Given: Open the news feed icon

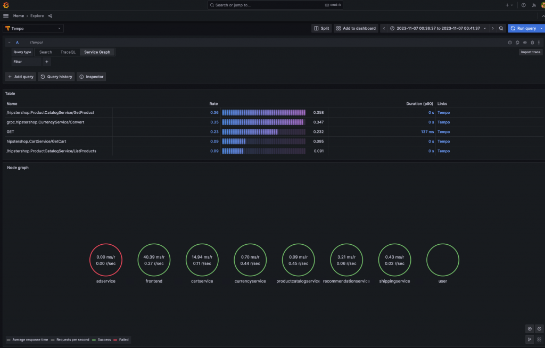Looking at the screenshot, I should [x=534, y=5].
